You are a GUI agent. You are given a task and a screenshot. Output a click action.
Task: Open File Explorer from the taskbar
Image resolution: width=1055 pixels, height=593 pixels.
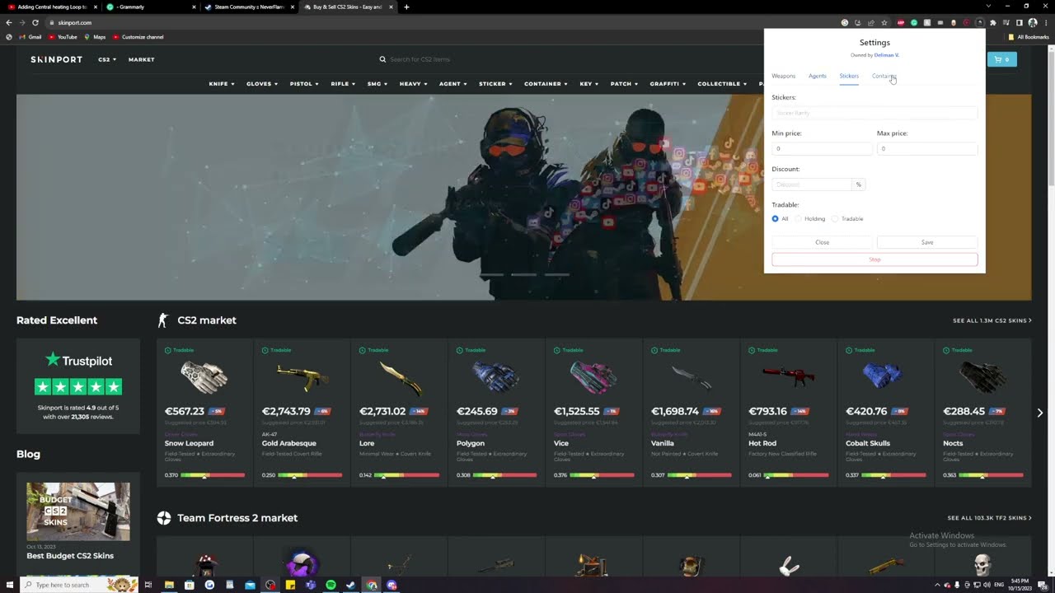169,585
